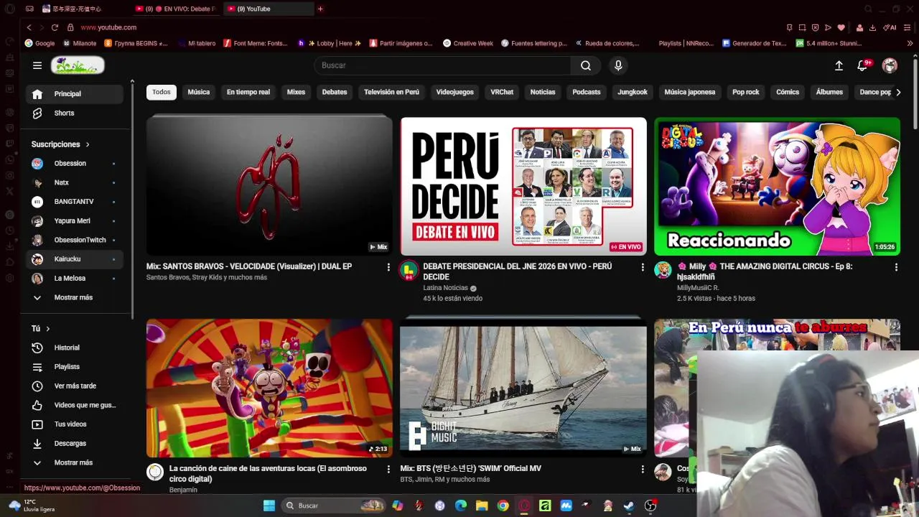Select the Música filter chip

click(x=199, y=92)
